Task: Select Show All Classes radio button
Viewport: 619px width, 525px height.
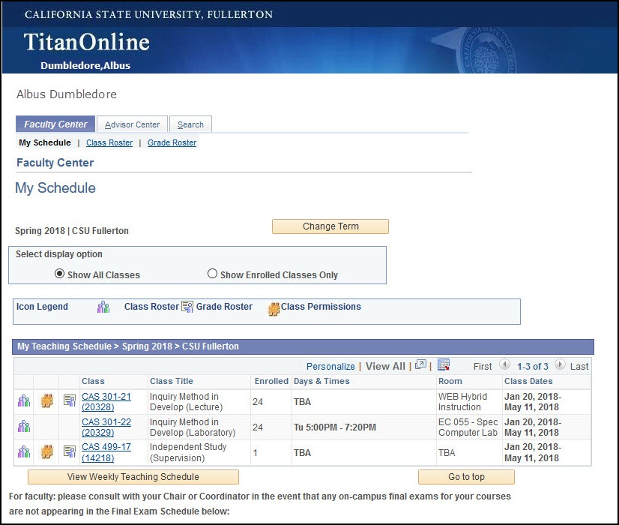Action: coord(59,273)
